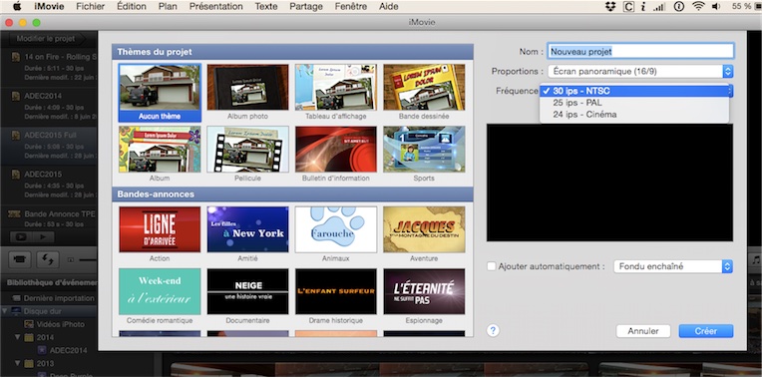Open the Édition menu
762x378 pixels.
[x=132, y=6]
